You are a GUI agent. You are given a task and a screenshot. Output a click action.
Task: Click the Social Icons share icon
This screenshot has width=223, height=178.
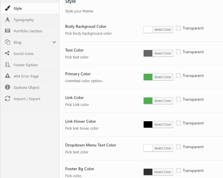click(7, 53)
